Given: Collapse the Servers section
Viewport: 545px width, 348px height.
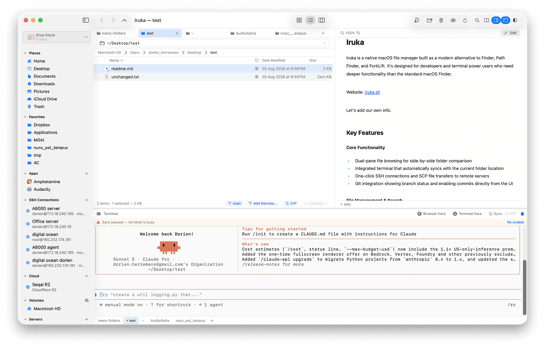Looking at the screenshot, I should 25,319.
